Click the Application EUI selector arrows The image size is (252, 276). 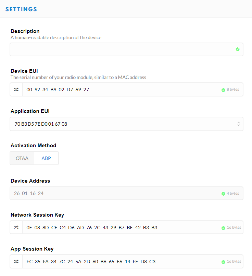pos(239,124)
